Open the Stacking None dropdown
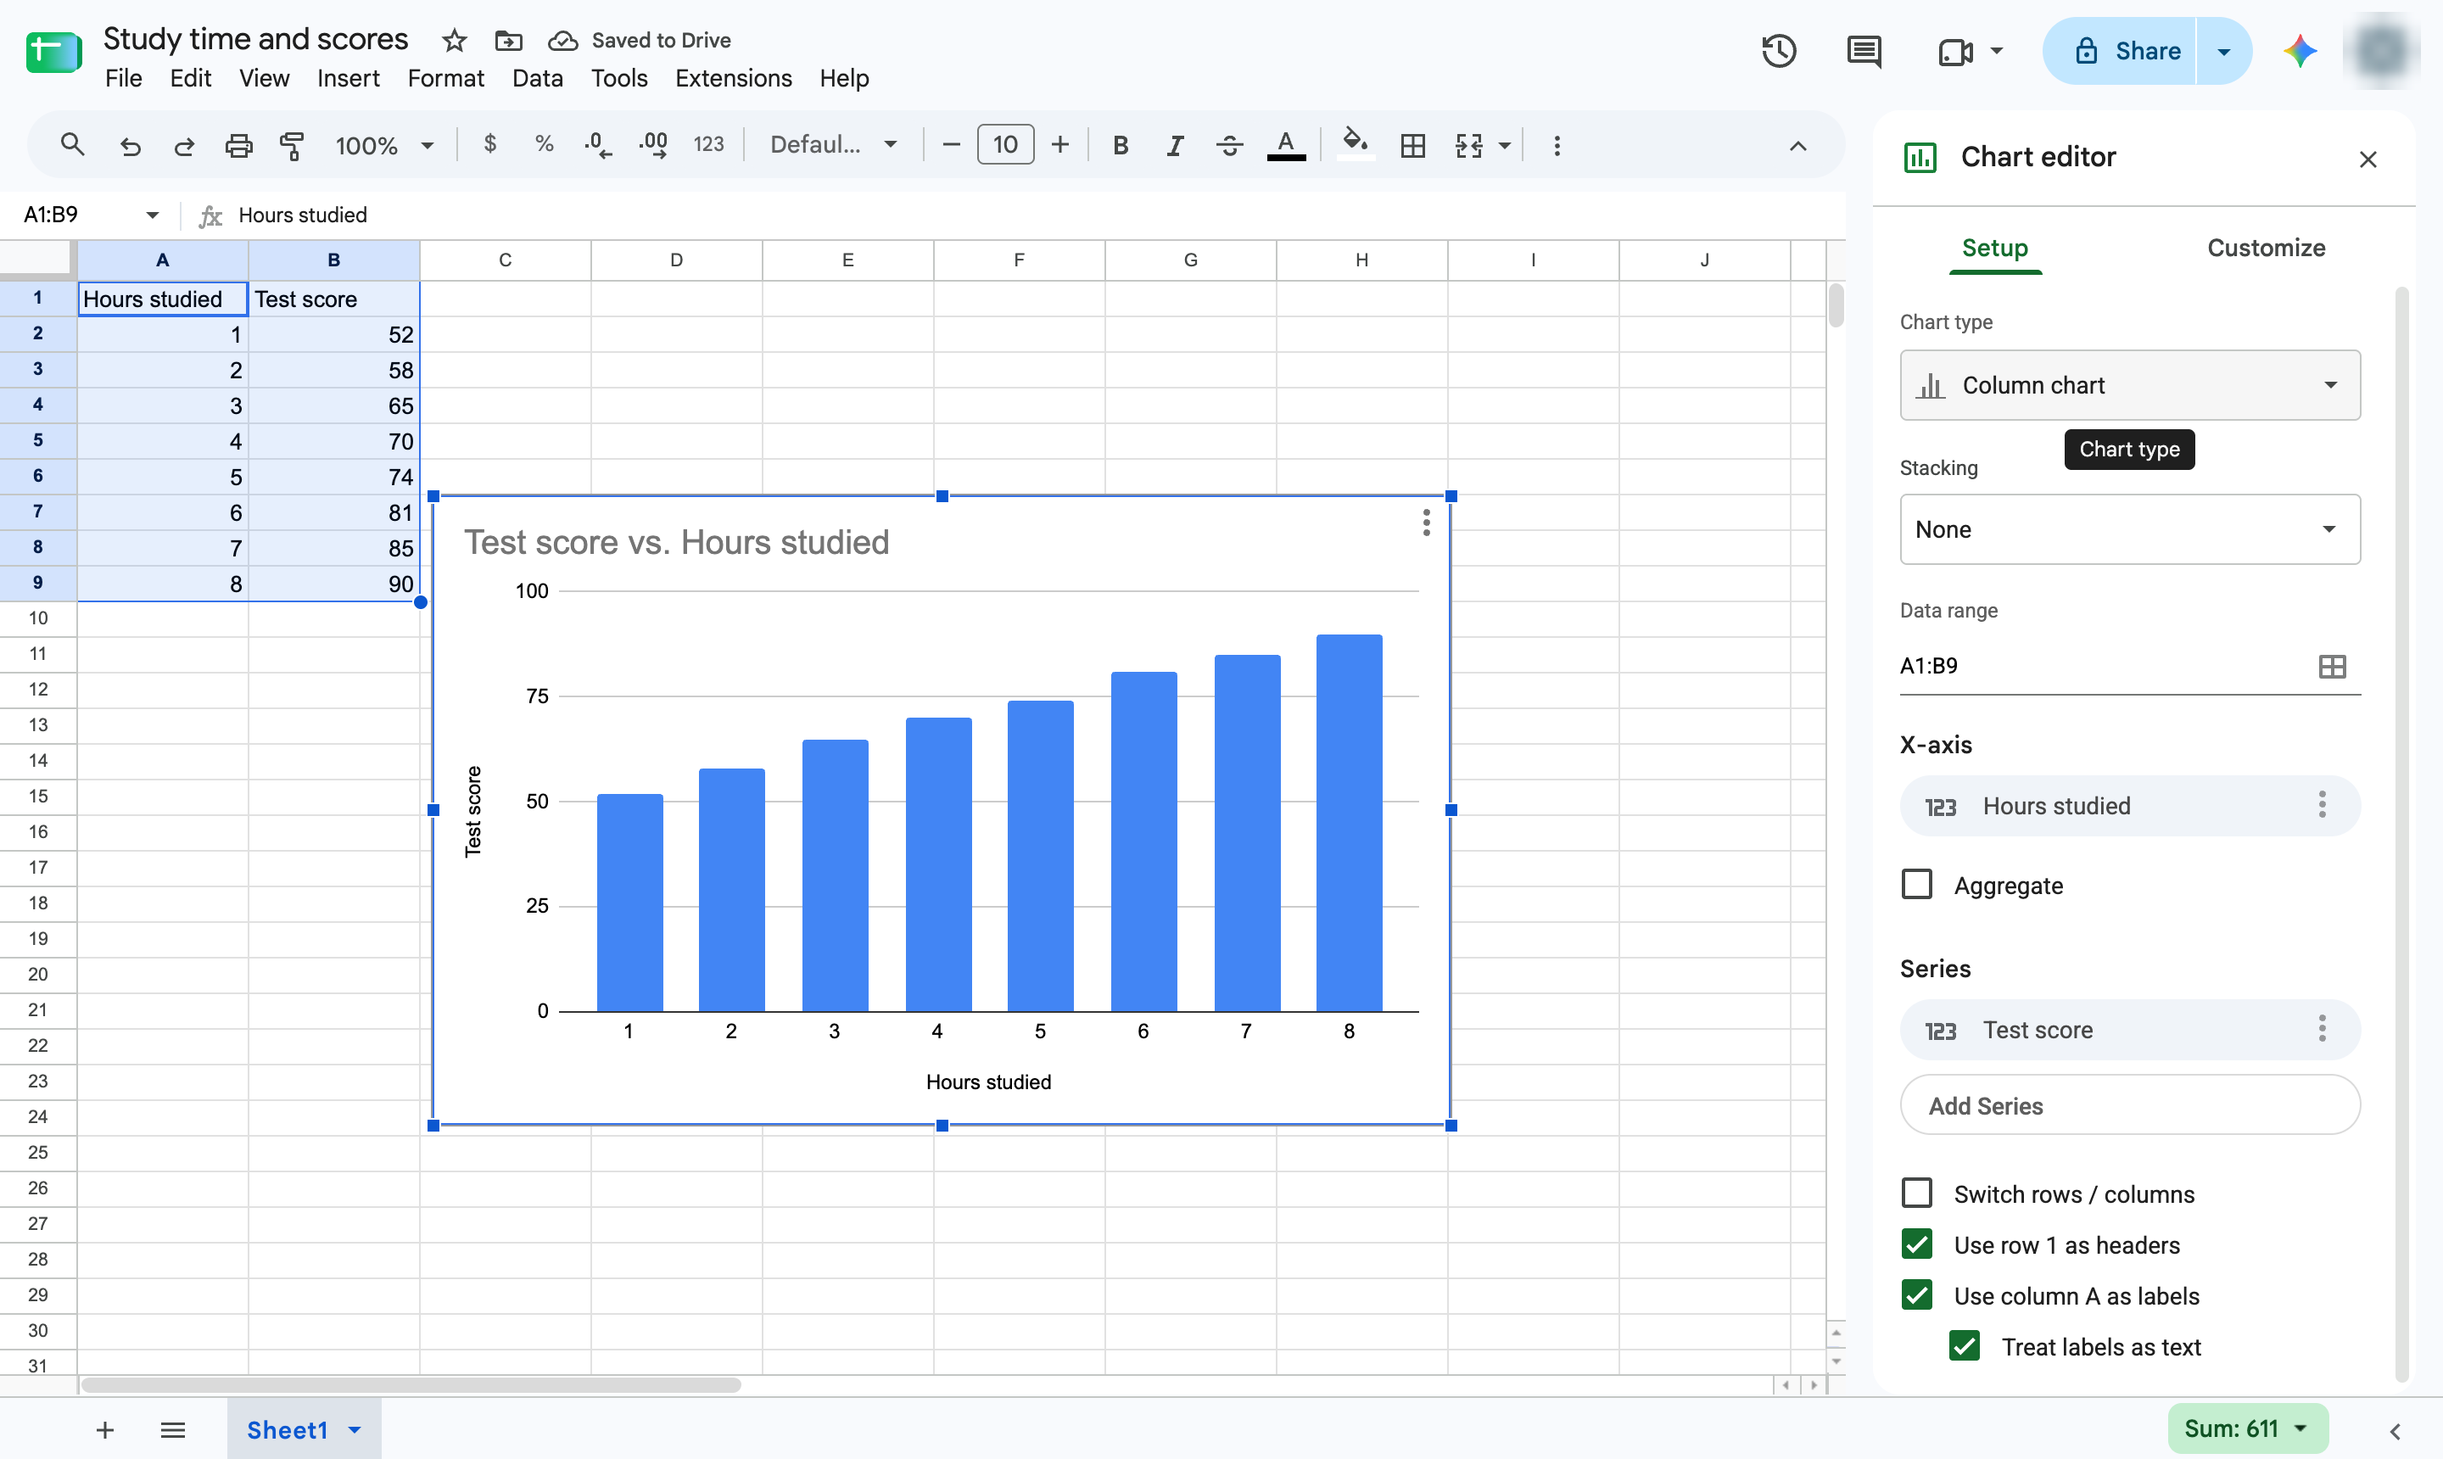The image size is (2443, 1459). pos(2129,530)
